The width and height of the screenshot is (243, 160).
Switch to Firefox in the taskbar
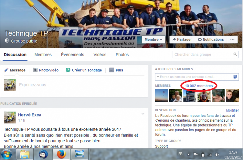pos(61,154)
